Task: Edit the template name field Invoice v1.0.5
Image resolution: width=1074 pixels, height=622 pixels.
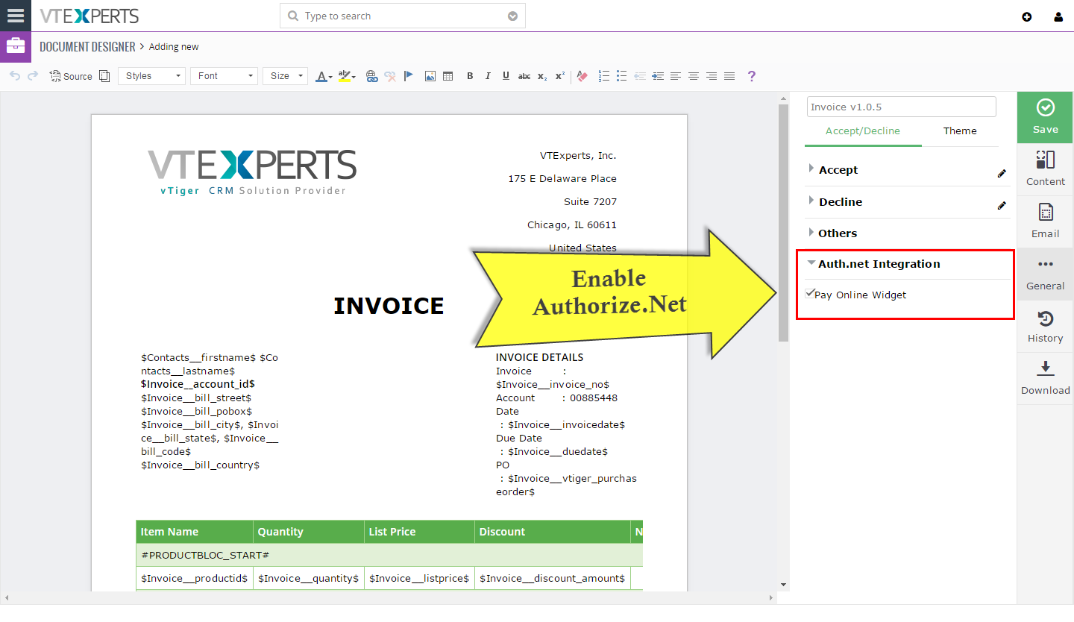Action: pos(901,107)
